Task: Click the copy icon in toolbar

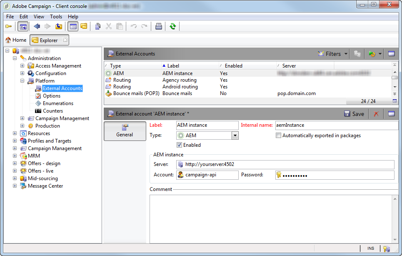Action: [x=97, y=27]
